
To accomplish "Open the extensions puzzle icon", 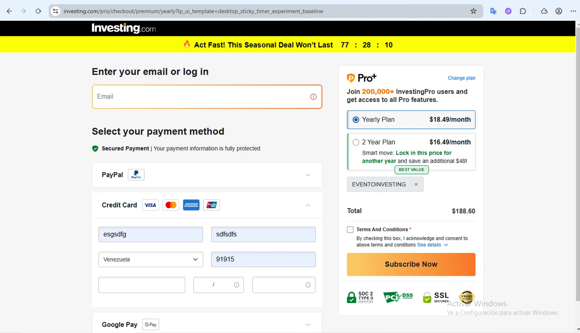I will click(x=523, y=11).
